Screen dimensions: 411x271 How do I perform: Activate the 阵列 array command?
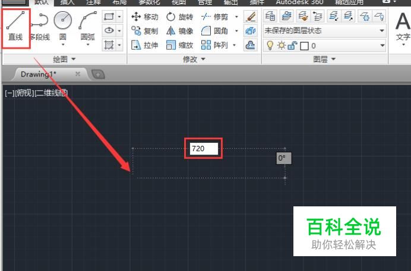pos(214,45)
